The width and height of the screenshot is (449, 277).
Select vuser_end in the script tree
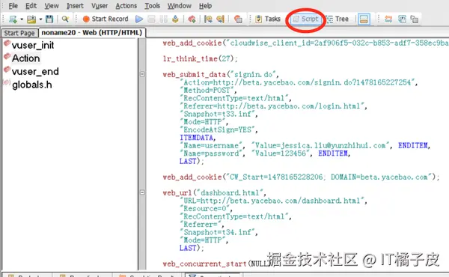35,71
